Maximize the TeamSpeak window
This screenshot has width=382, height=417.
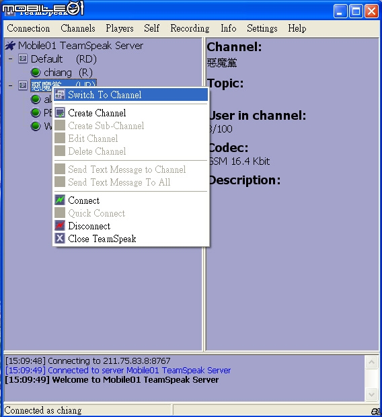pos(356,11)
